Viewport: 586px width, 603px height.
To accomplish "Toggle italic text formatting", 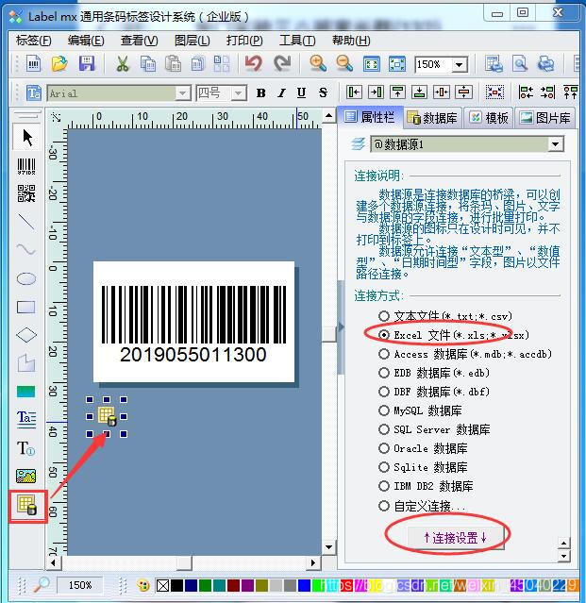I will tap(282, 92).
